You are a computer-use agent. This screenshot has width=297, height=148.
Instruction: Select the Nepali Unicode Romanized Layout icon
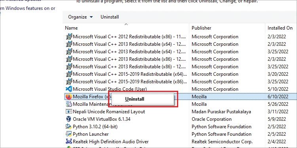pyautogui.click(x=69, y=112)
